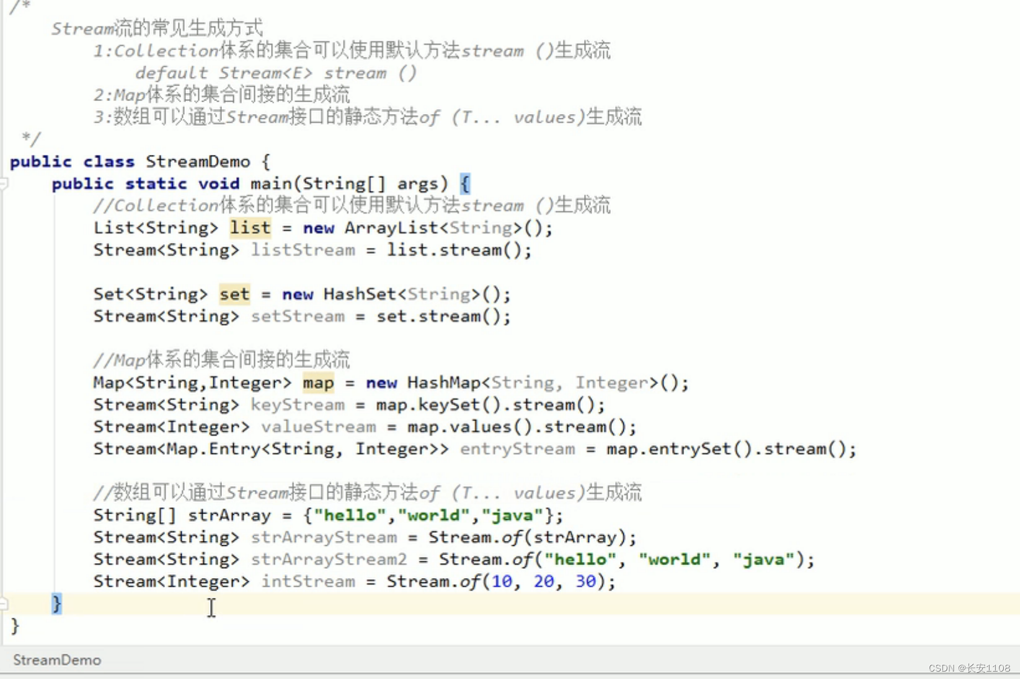Click the 'listStream' variable name
Viewport: 1020px width, 679px height.
coord(303,250)
